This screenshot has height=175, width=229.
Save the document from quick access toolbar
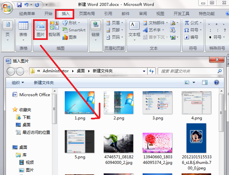tap(19, 5)
